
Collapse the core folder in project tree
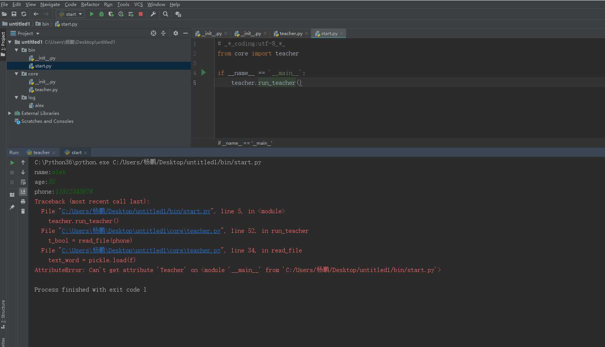coord(17,74)
